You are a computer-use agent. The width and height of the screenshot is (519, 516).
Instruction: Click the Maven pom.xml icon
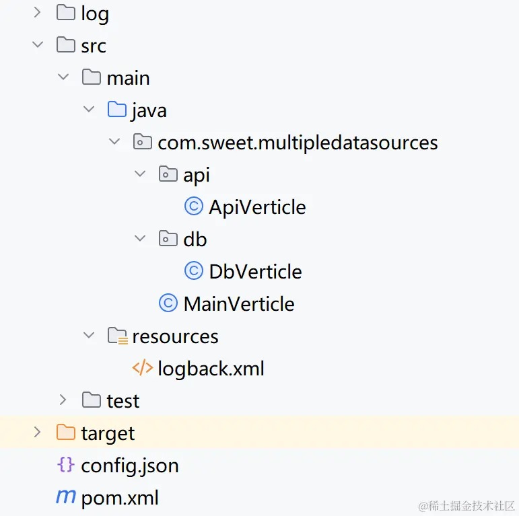point(65,497)
